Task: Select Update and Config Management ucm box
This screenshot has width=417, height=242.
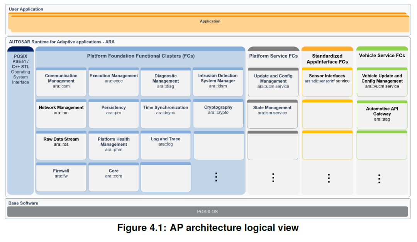Action: [x=273, y=82]
